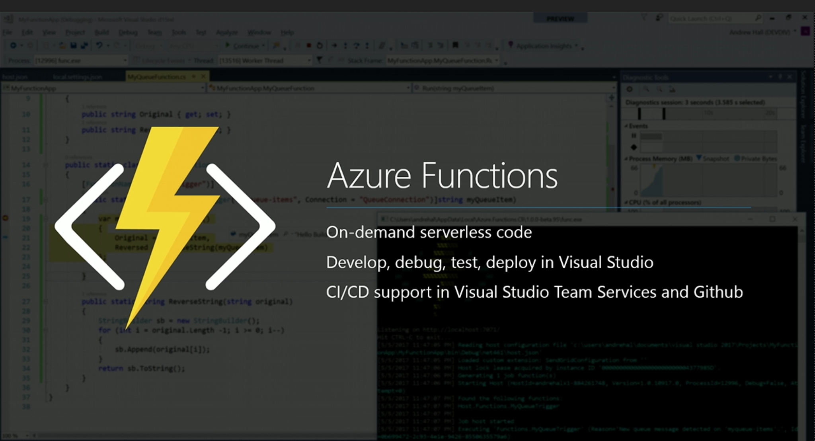The image size is (815, 441).
Task: Click in the Quick Launch search box
Action: [x=715, y=18]
